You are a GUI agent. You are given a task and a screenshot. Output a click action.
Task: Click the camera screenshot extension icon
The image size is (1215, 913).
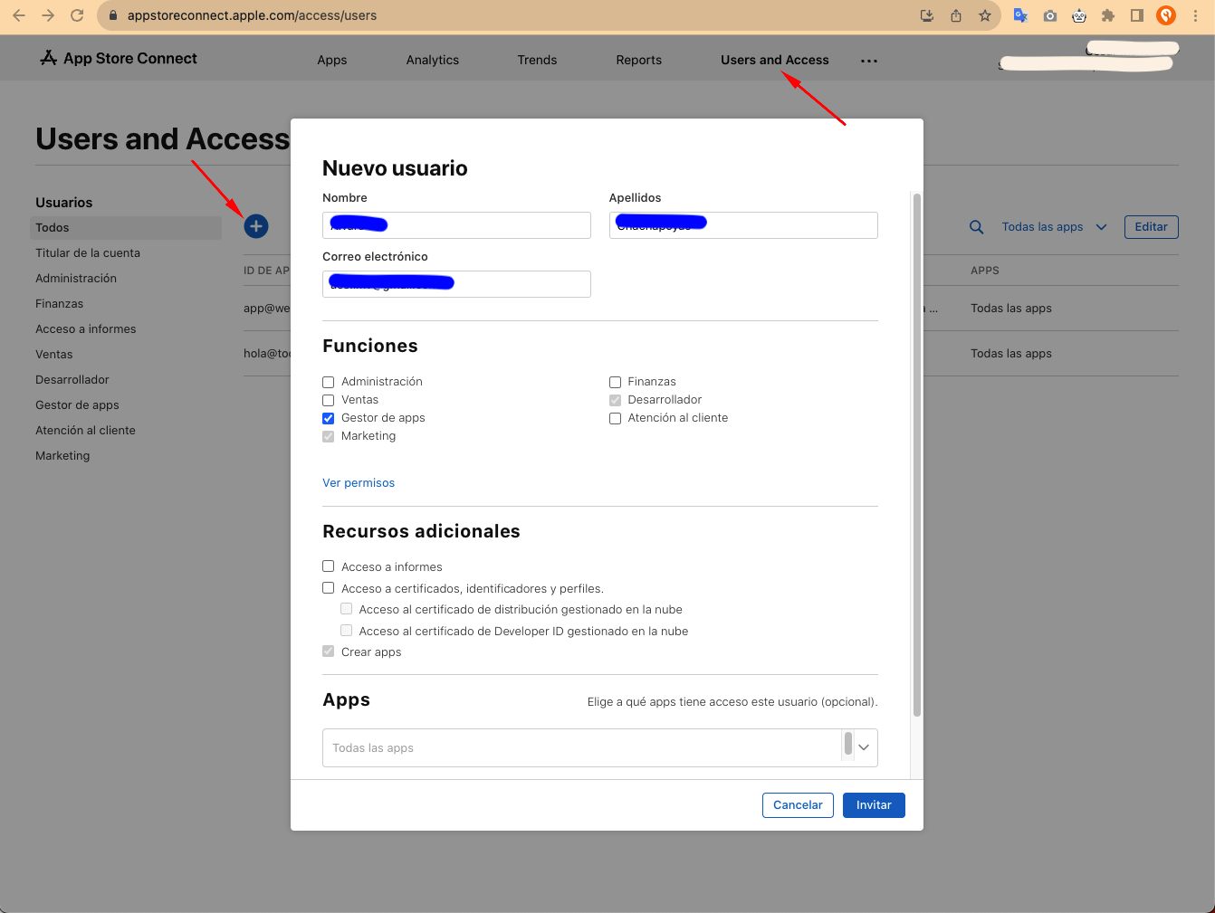click(1050, 15)
